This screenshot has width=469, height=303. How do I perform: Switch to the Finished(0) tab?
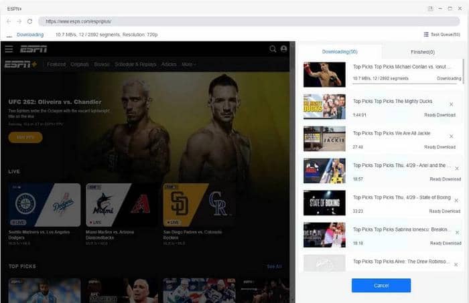pyautogui.click(x=422, y=52)
